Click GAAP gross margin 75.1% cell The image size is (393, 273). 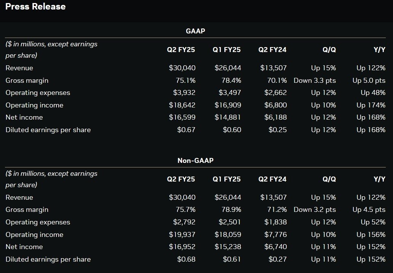186,80
